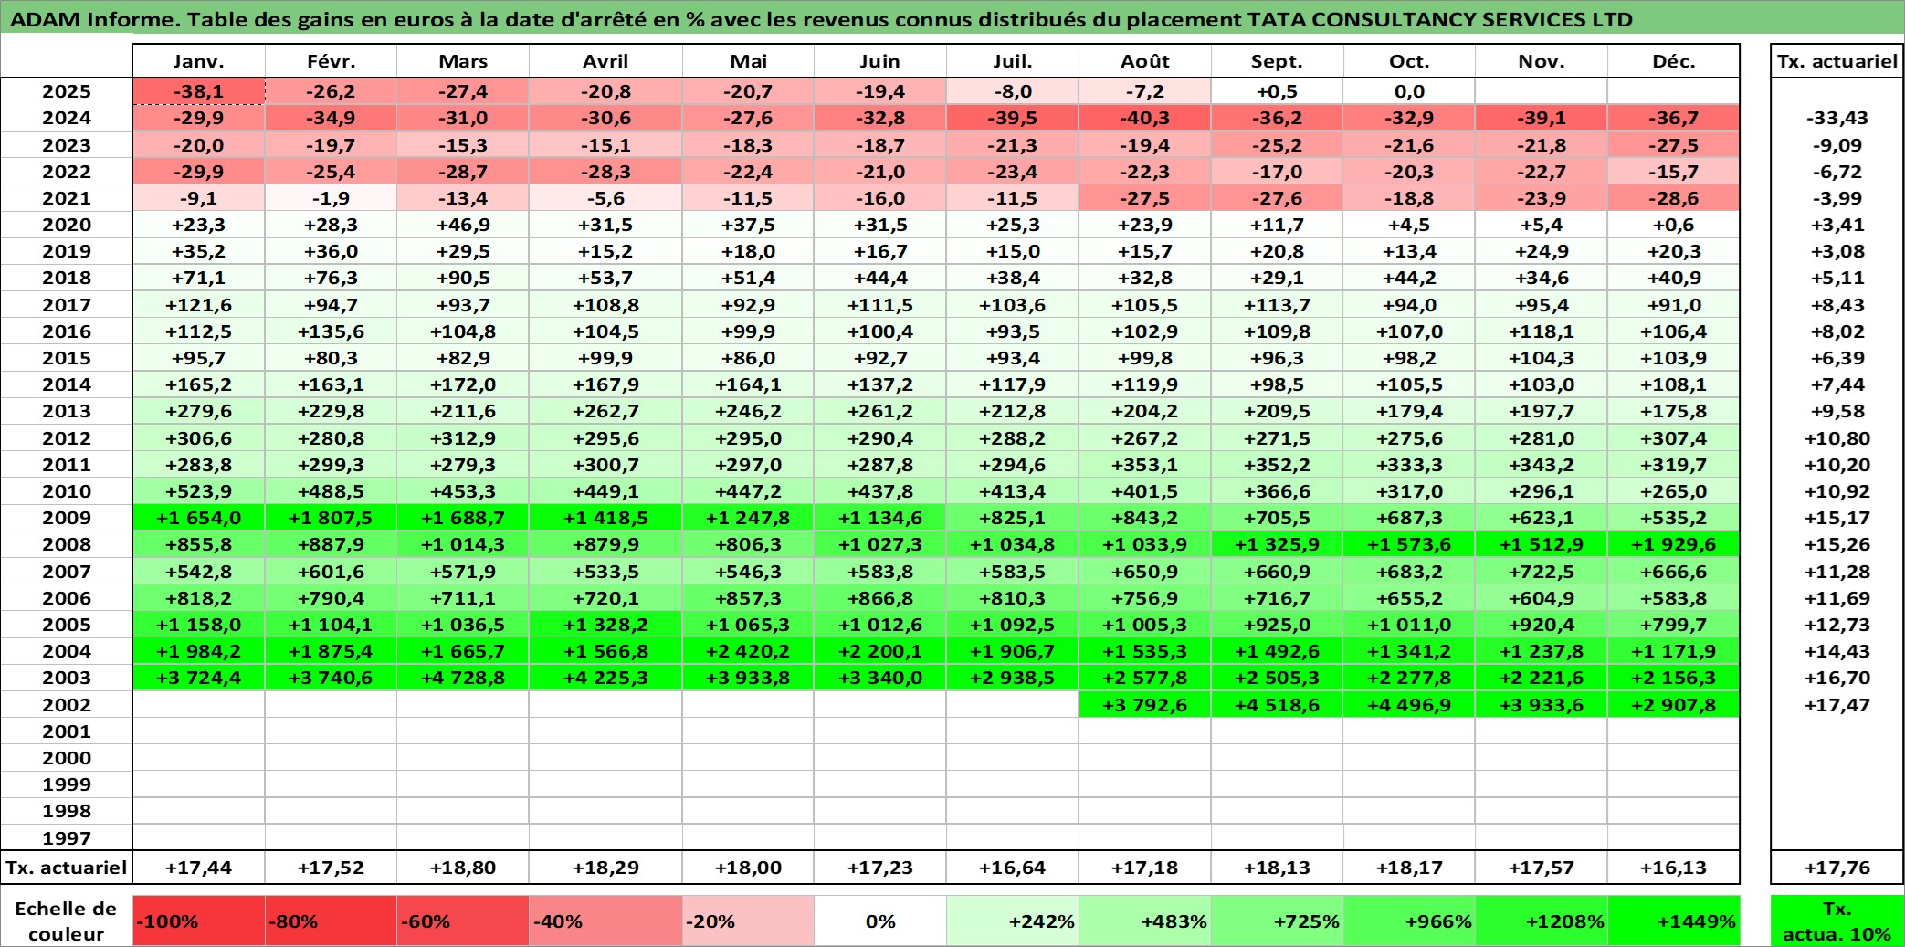The image size is (1905, 947).
Task: Click the +242% color scale swatch
Action: click(x=1013, y=921)
